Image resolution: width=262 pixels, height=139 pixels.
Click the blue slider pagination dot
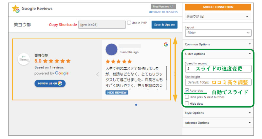tap(136, 105)
